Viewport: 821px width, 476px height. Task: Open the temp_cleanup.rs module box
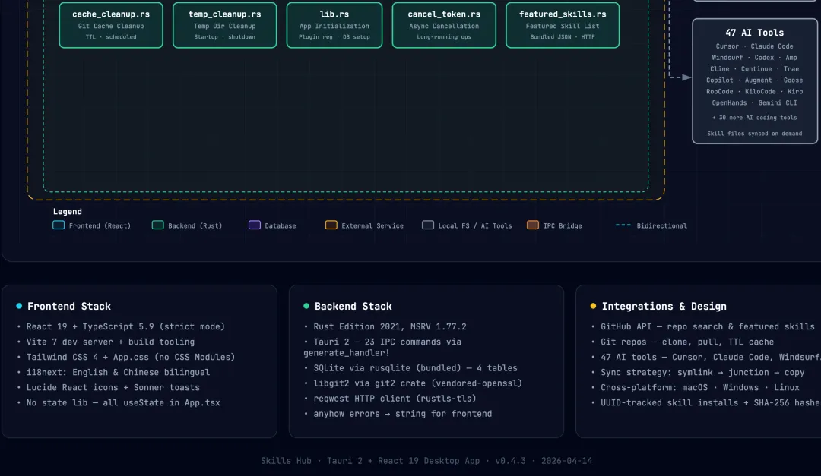pos(225,25)
